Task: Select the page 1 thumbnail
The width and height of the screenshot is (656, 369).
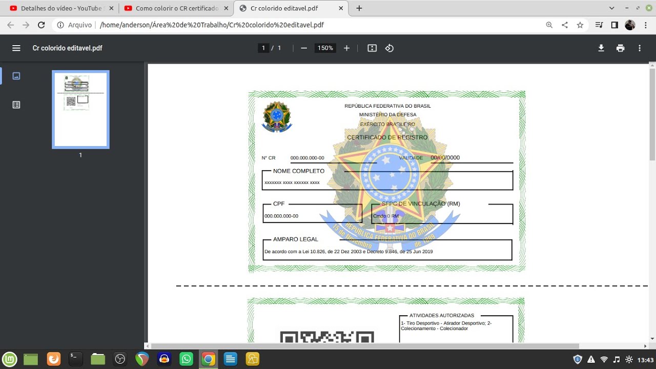Action: point(80,109)
